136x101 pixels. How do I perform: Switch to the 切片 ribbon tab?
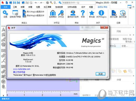83,7
